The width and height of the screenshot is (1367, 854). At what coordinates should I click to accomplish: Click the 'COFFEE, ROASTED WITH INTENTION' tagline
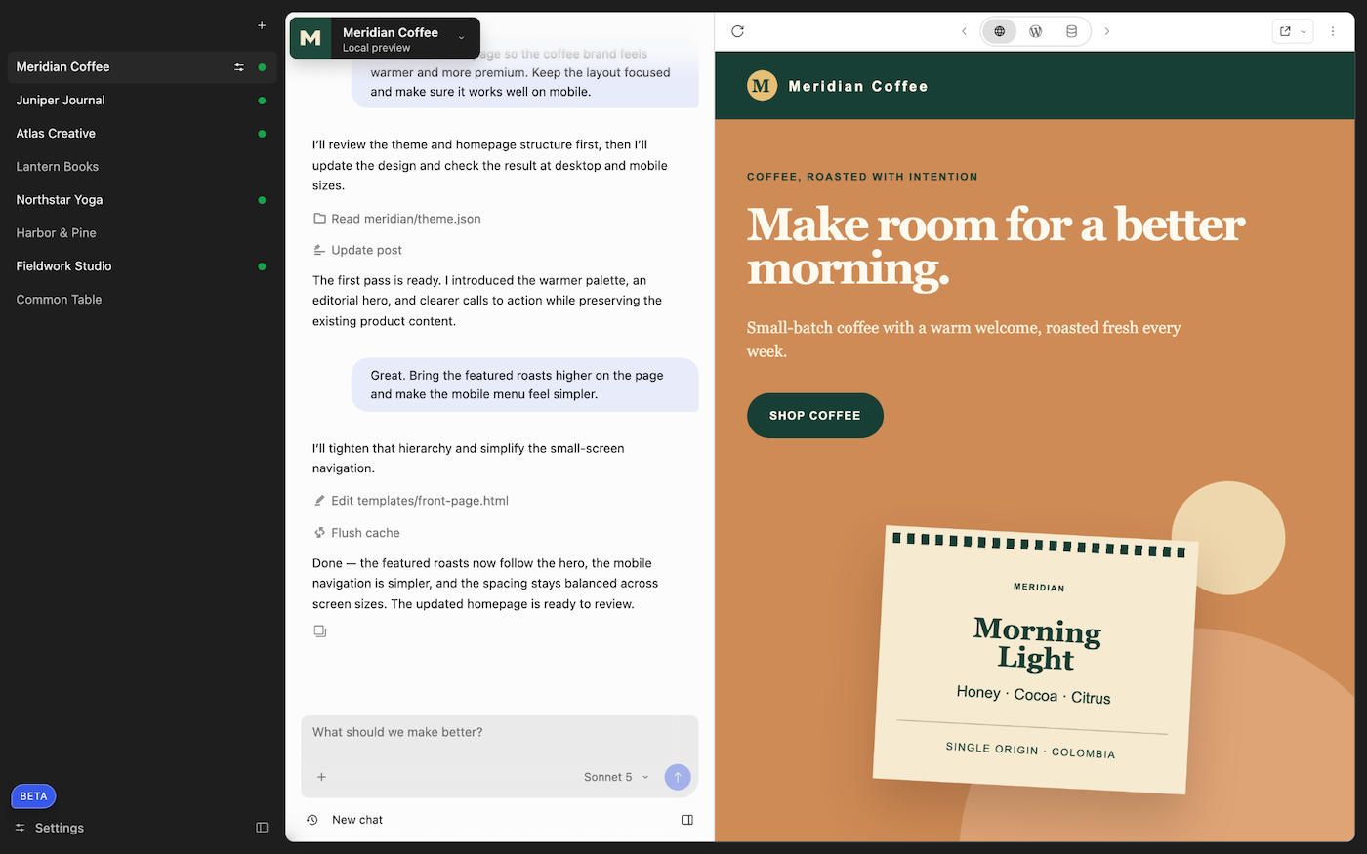[862, 177]
